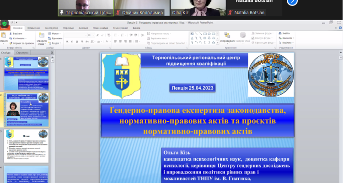
Task: Click the decrease font size icon
Action: [x=102, y=35]
